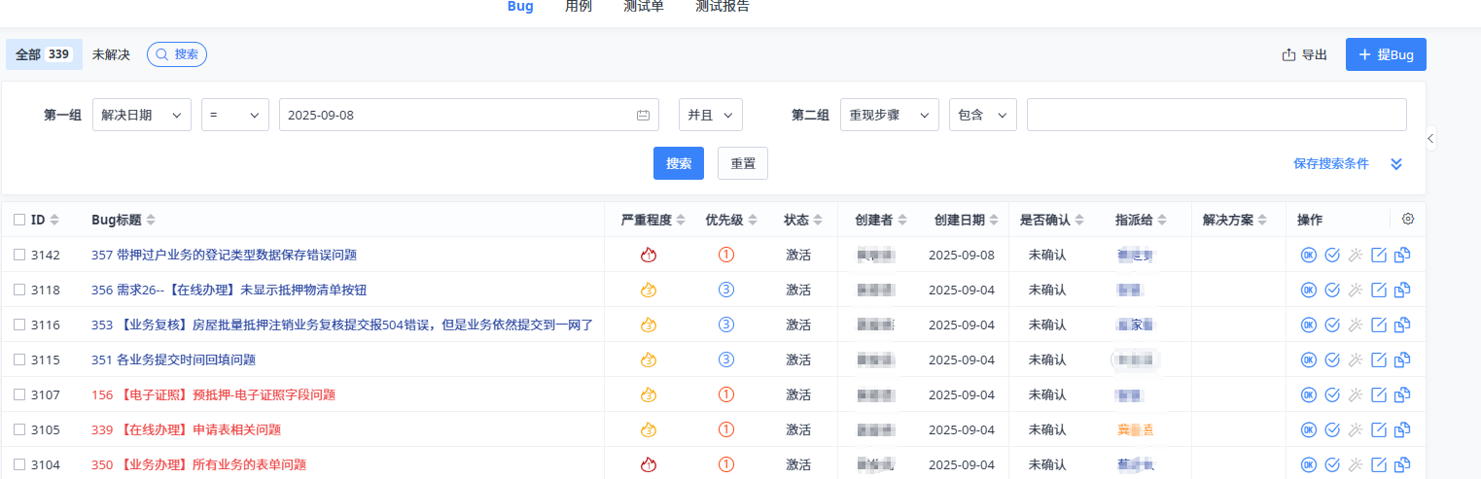Open table column settings gear icon
This screenshot has height=479, width=1481.
pos(1407,220)
